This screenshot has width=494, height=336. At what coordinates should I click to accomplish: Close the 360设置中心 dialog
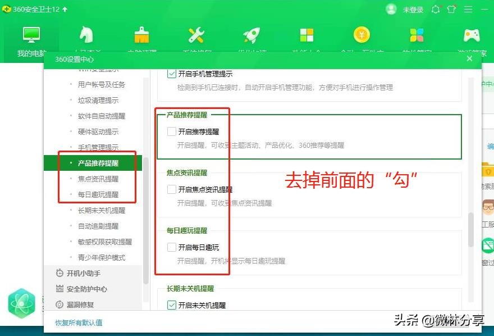469,58
